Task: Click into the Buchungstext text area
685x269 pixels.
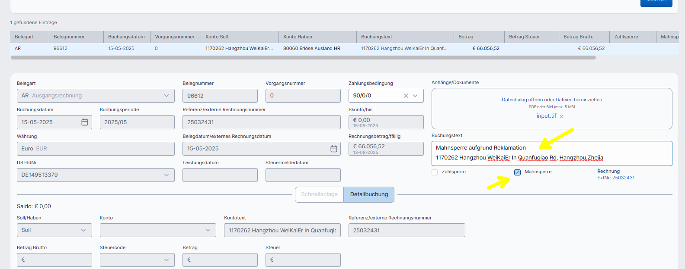Action: coord(551,153)
